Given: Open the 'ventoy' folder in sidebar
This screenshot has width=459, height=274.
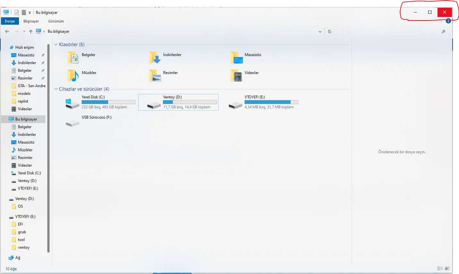Looking at the screenshot, I should tap(23, 247).
